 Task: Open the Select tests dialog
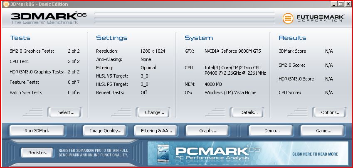pos(64,112)
